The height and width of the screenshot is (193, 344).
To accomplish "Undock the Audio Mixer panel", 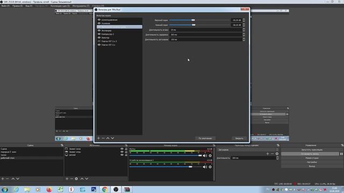I will [214, 145].
